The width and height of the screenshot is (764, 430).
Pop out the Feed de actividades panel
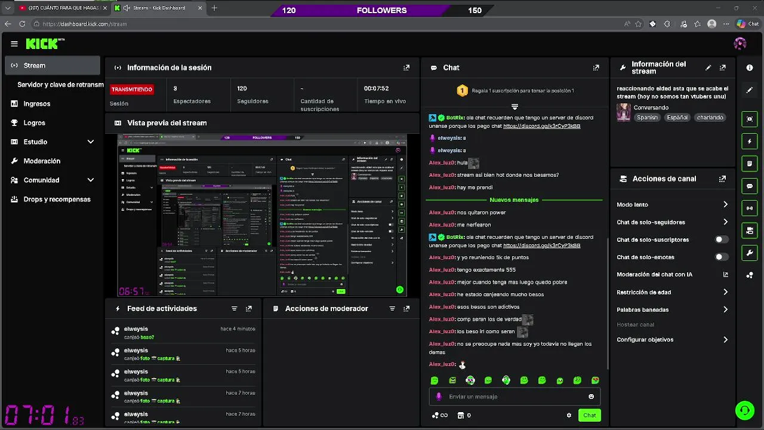pos(249,309)
